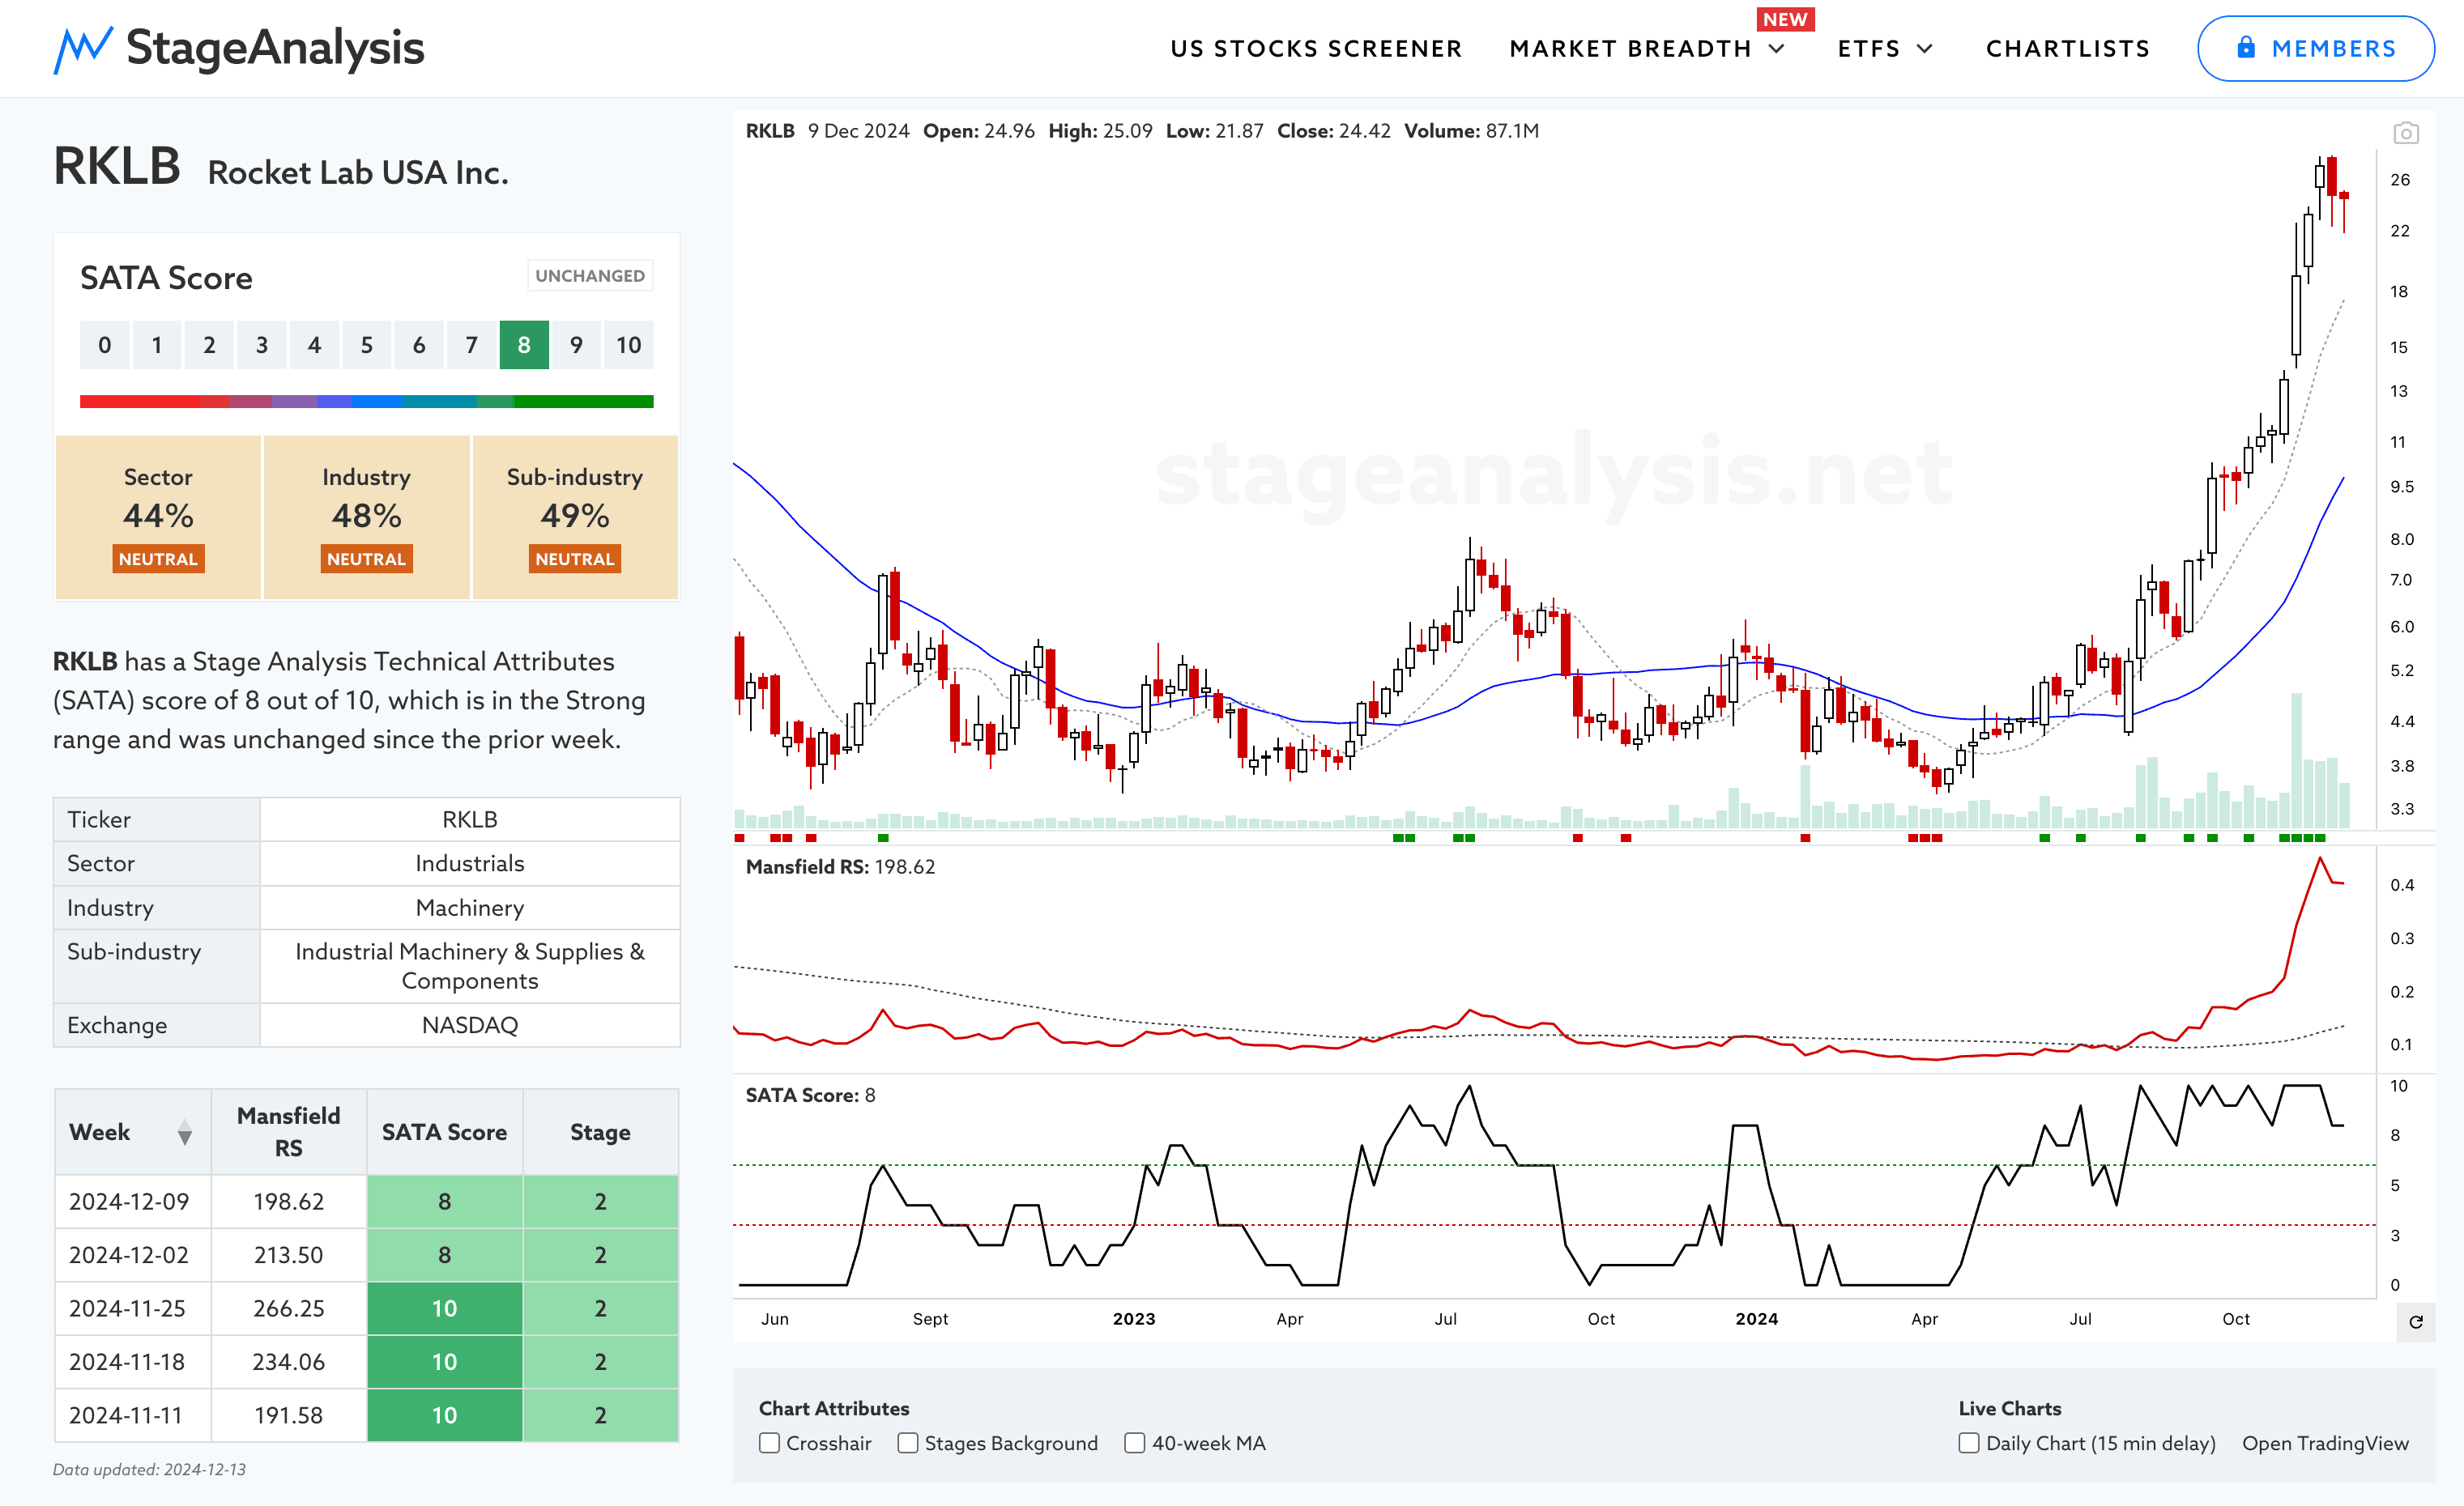Click SATA score box 10
Image resolution: width=2464 pixels, height=1506 pixels.
[628, 345]
